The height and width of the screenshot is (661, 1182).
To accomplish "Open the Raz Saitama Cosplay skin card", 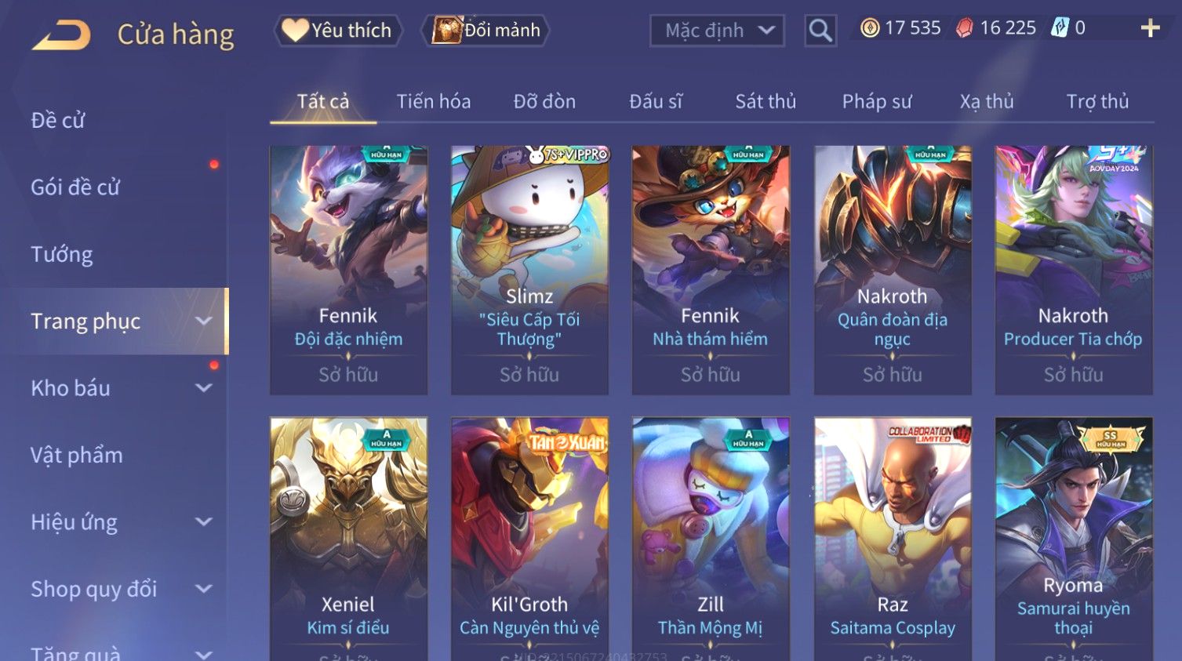I will [893, 539].
